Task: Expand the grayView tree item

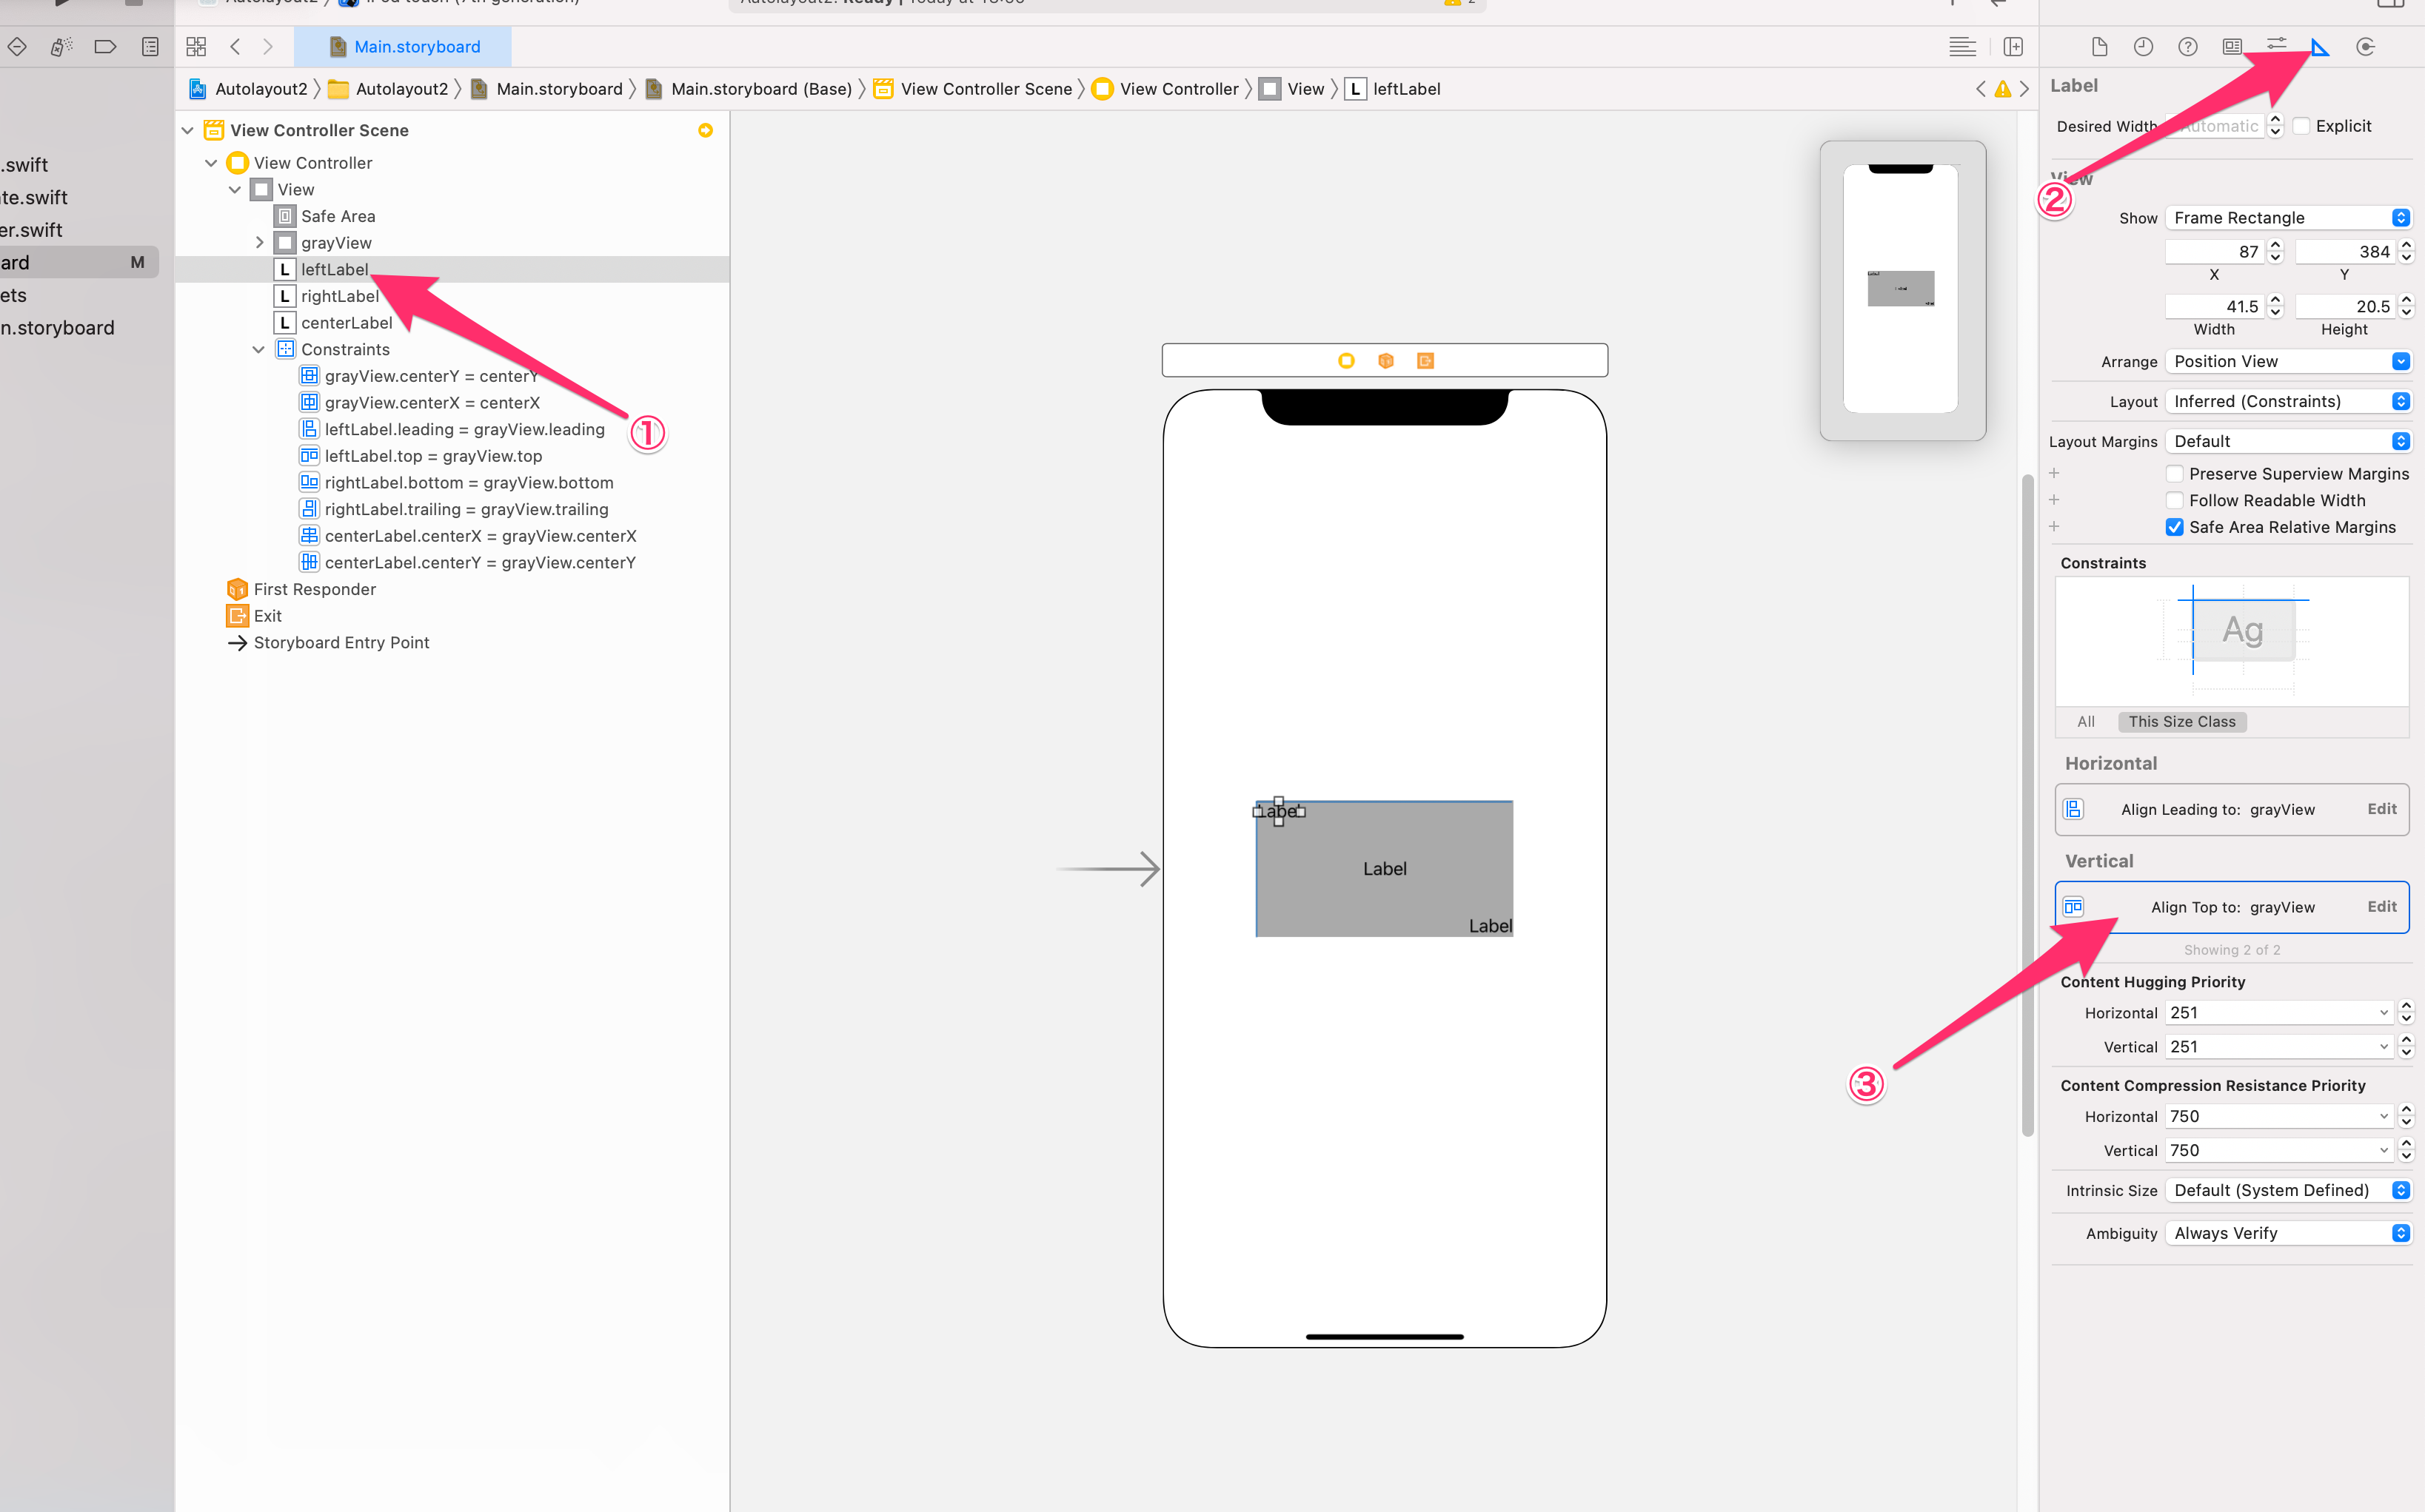Action: click(x=259, y=243)
